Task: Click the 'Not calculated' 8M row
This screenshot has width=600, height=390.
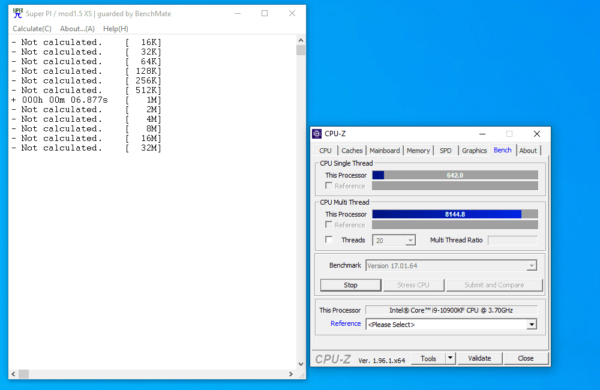Action: [86, 128]
